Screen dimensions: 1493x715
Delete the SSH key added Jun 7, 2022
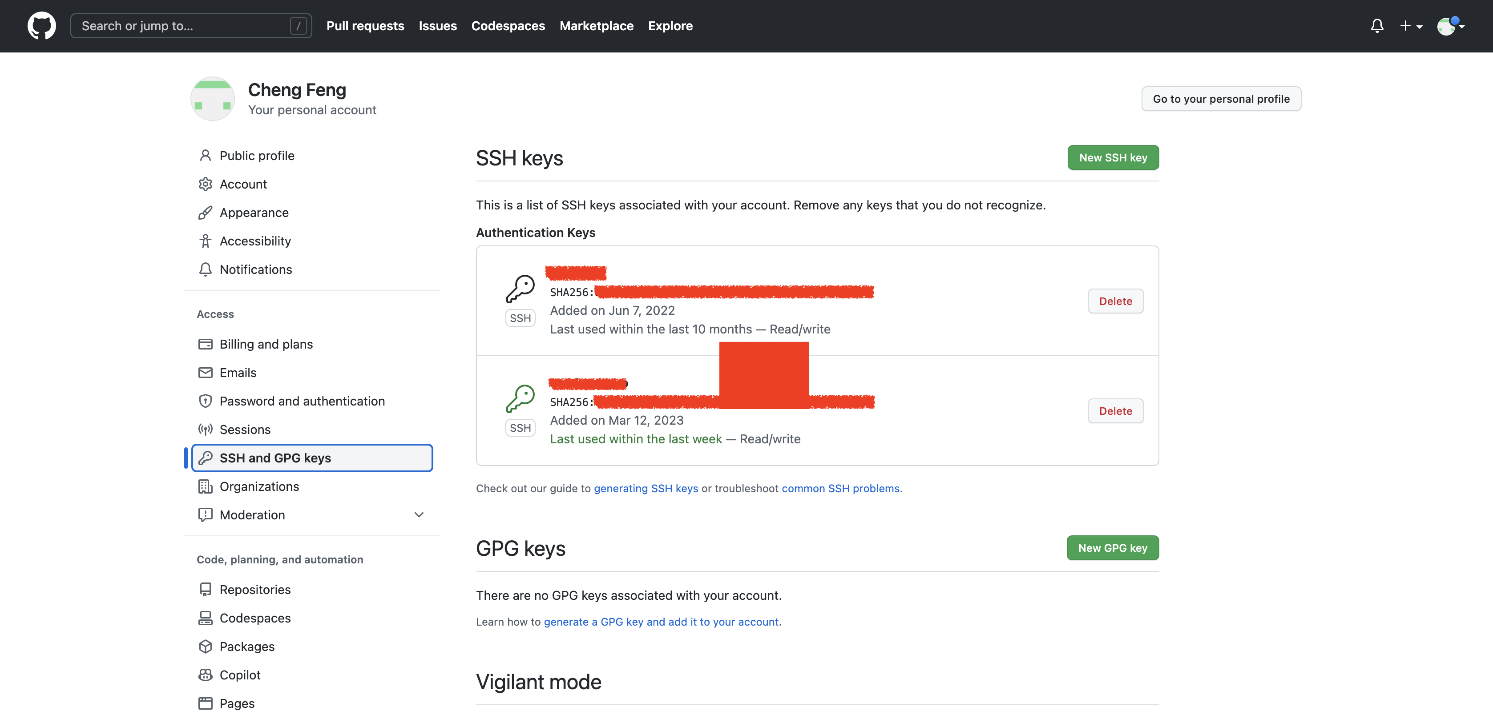tap(1115, 301)
